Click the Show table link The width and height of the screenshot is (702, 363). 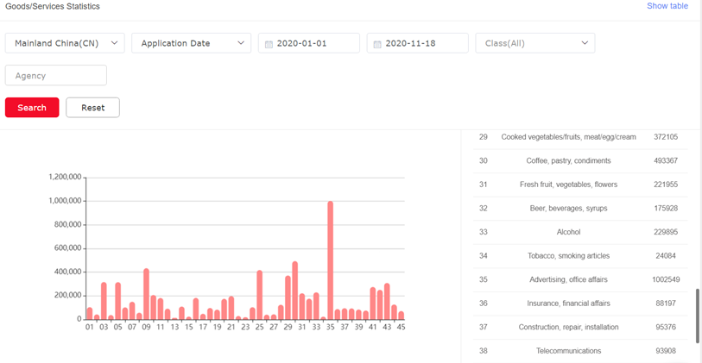pyautogui.click(x=667, y=6)
